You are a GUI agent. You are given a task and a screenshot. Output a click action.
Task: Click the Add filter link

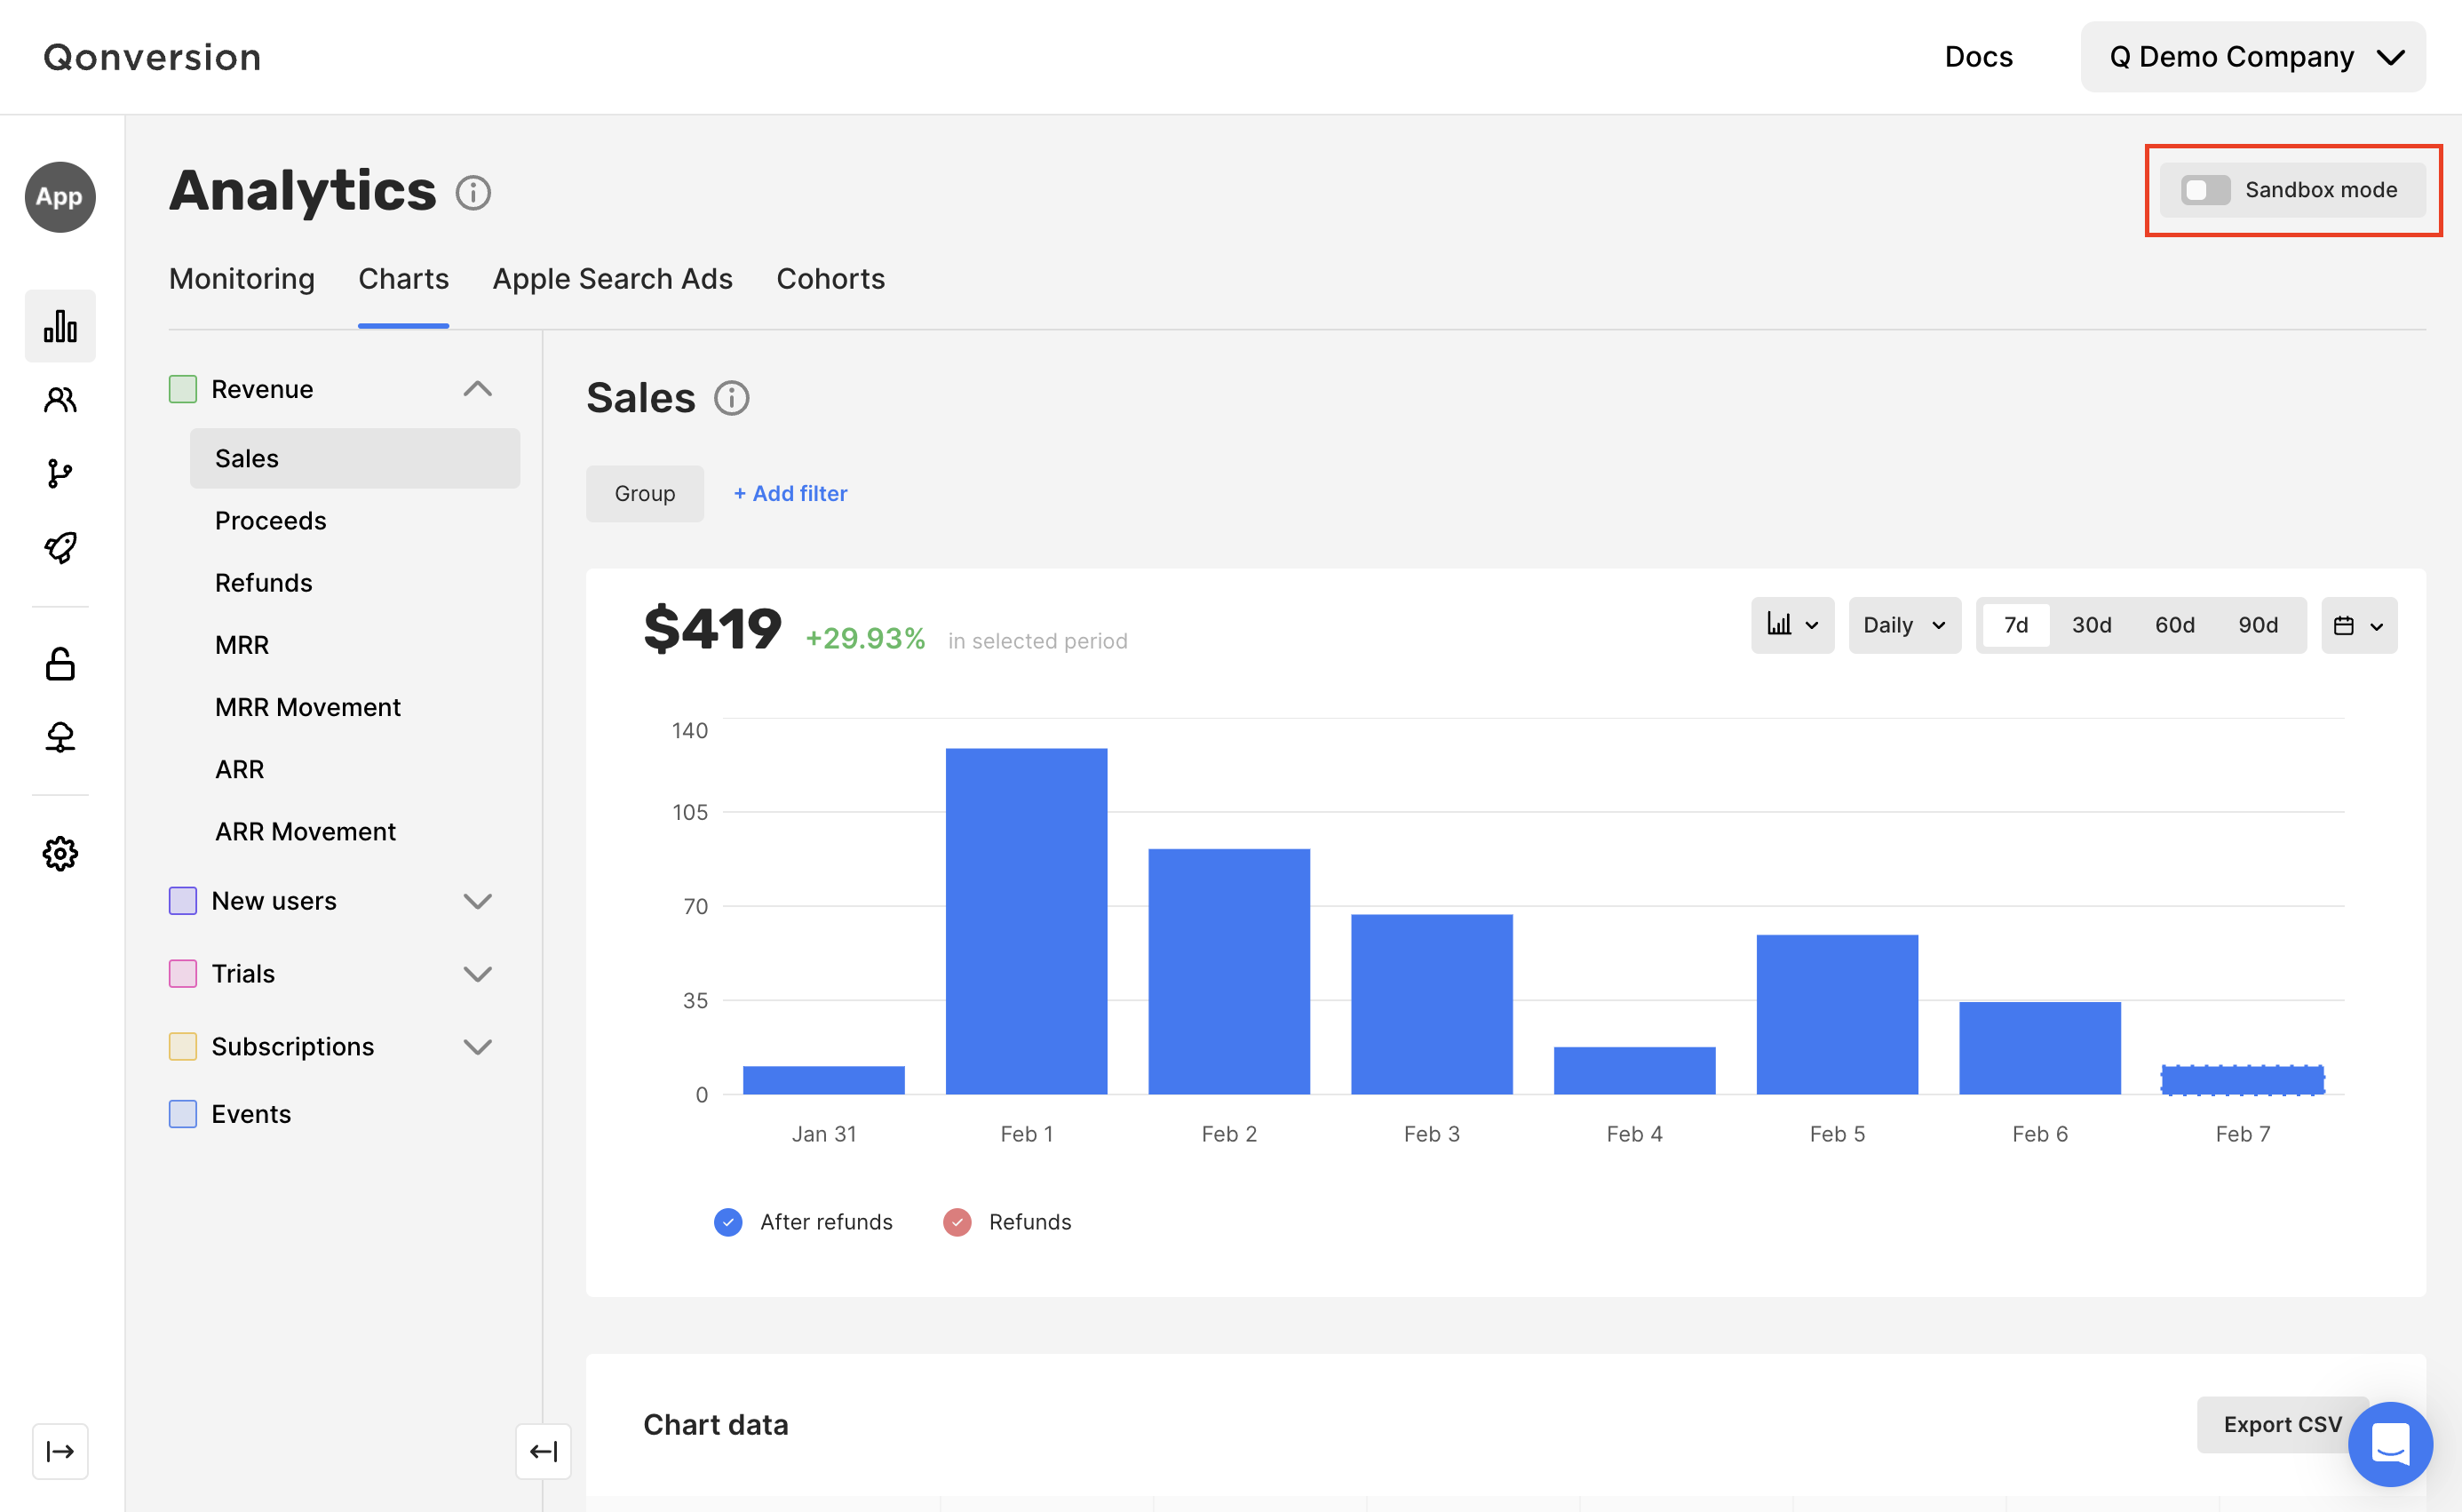point(790,493)
